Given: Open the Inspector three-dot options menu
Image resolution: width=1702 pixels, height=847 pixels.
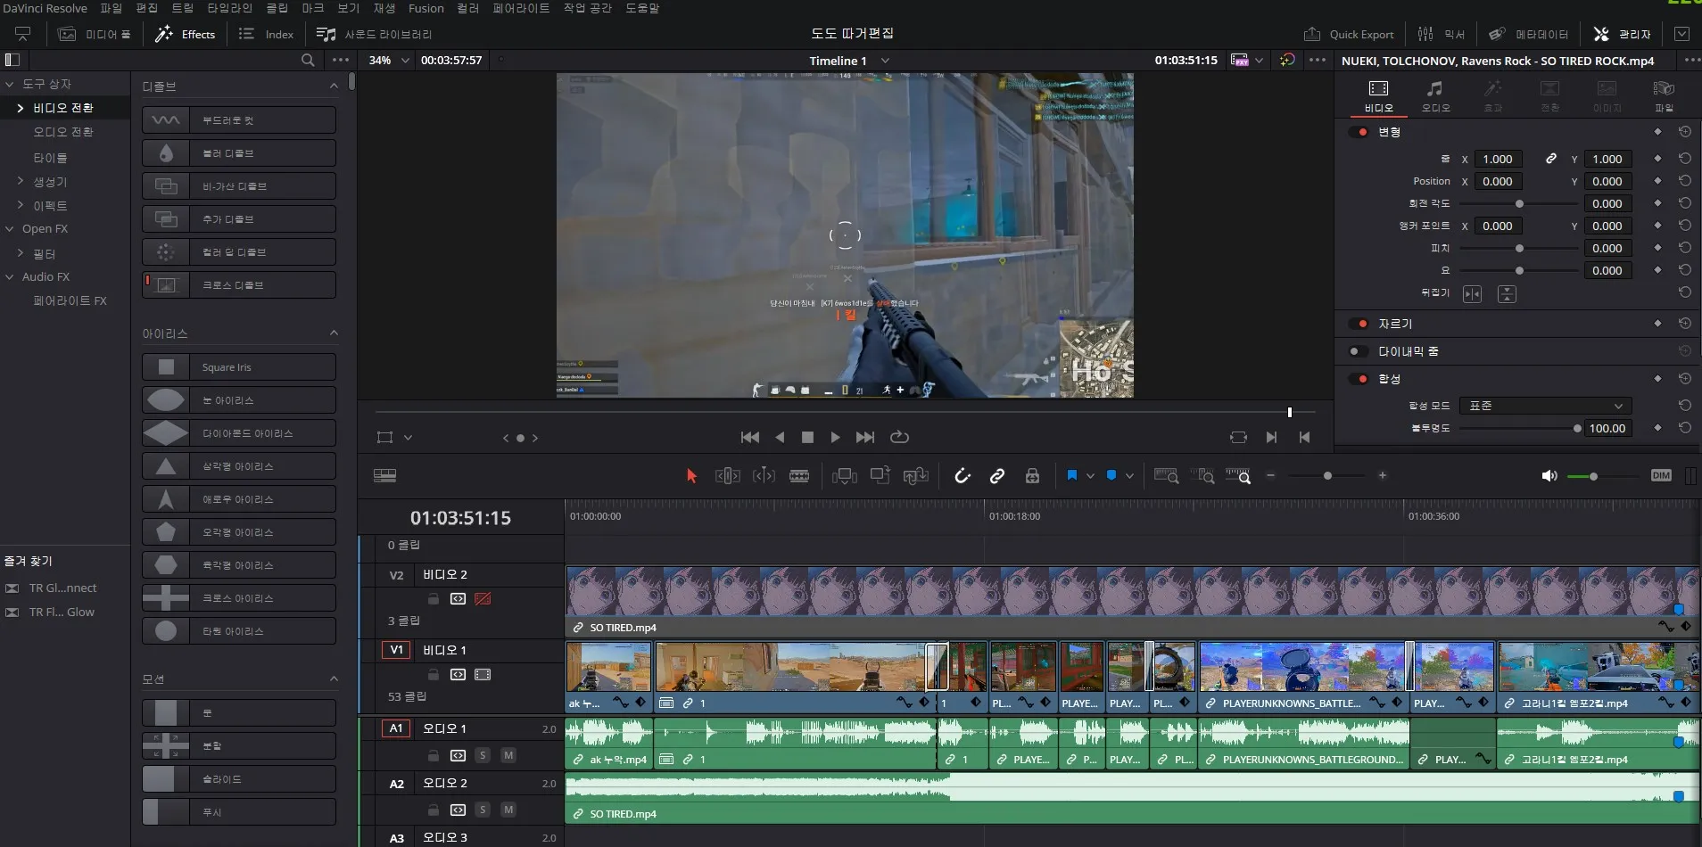Looking at the screenshot, I should click(x=1691, y=60).
